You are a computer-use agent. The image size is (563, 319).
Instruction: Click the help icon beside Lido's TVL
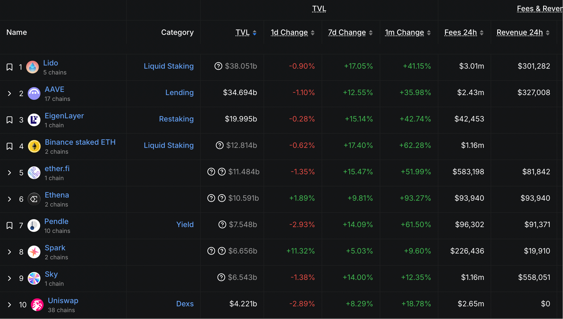[218, 66]
